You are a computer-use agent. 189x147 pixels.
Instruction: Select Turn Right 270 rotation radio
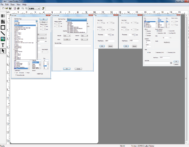pos(168,33)
